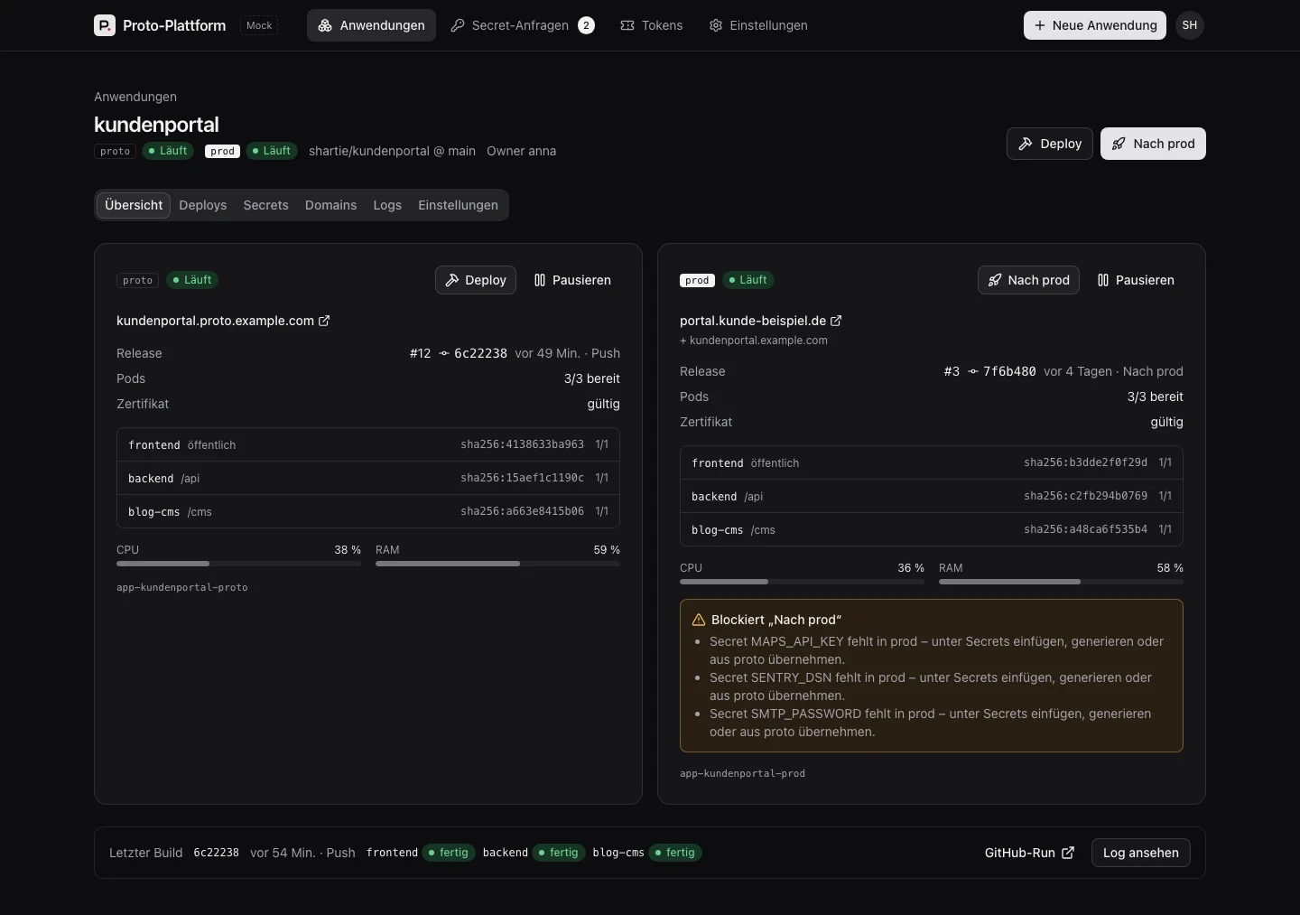Viewport: 1300px width, 915px height.
Task: Open the Logs tab
Action: pyautogui.click(x=387, y=205)
